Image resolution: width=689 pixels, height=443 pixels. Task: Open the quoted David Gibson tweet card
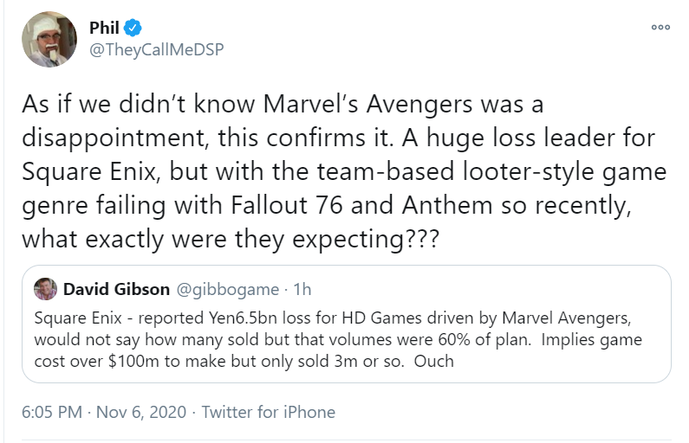pyautogui.click(x=347, y=324)
